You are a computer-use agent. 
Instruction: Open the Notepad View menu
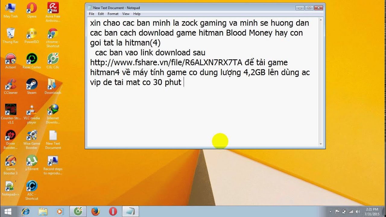click(126, 14)
